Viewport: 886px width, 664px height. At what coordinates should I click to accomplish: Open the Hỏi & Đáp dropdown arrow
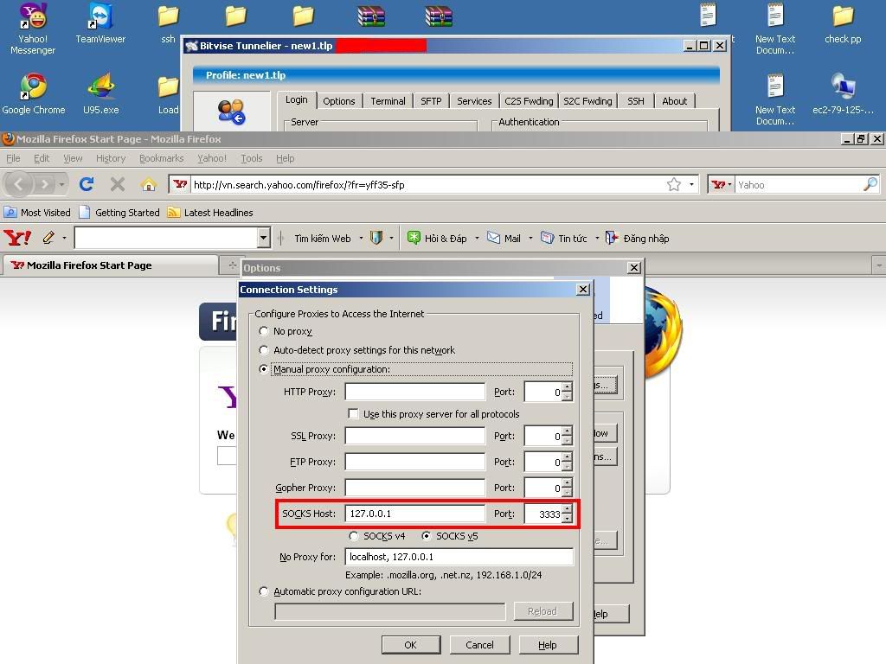pos(477,239)
